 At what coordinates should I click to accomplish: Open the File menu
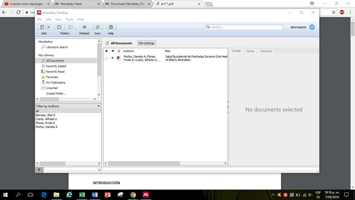pos(39,20)
